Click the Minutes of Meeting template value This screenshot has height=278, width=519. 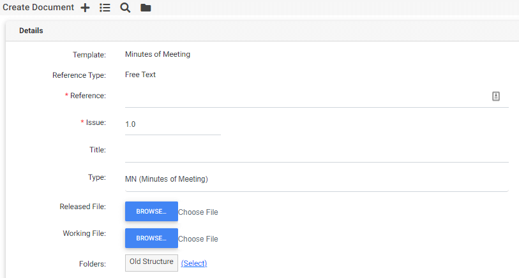(158, 54)
